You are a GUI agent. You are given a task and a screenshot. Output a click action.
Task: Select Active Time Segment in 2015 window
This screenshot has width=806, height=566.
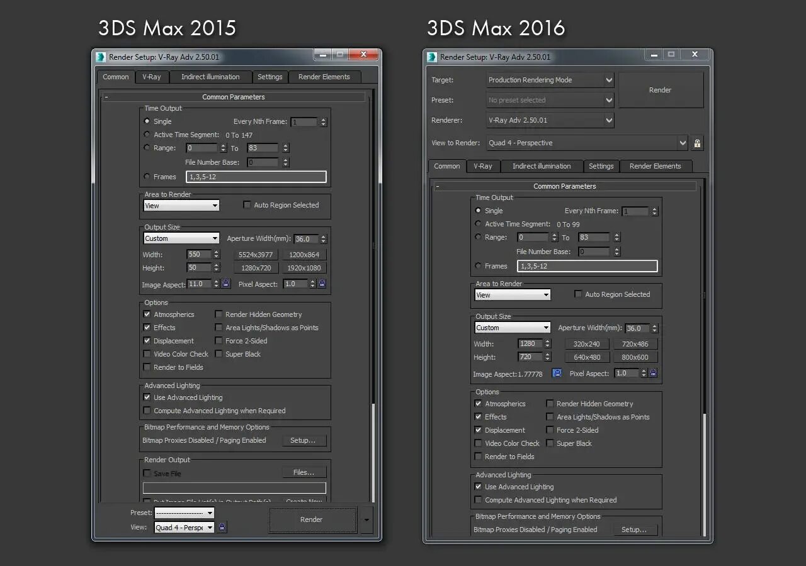coord(147,135)
